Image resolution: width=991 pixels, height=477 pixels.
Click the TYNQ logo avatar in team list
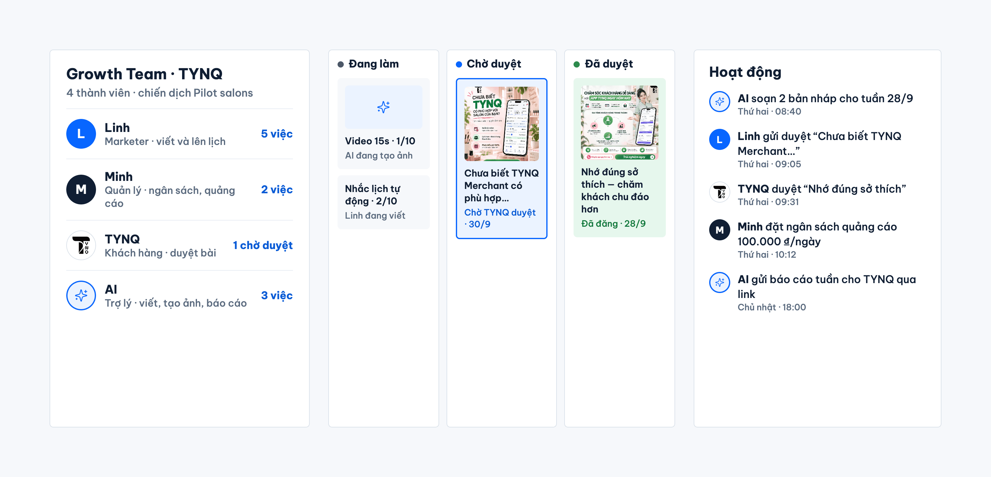tap(81, 245)
